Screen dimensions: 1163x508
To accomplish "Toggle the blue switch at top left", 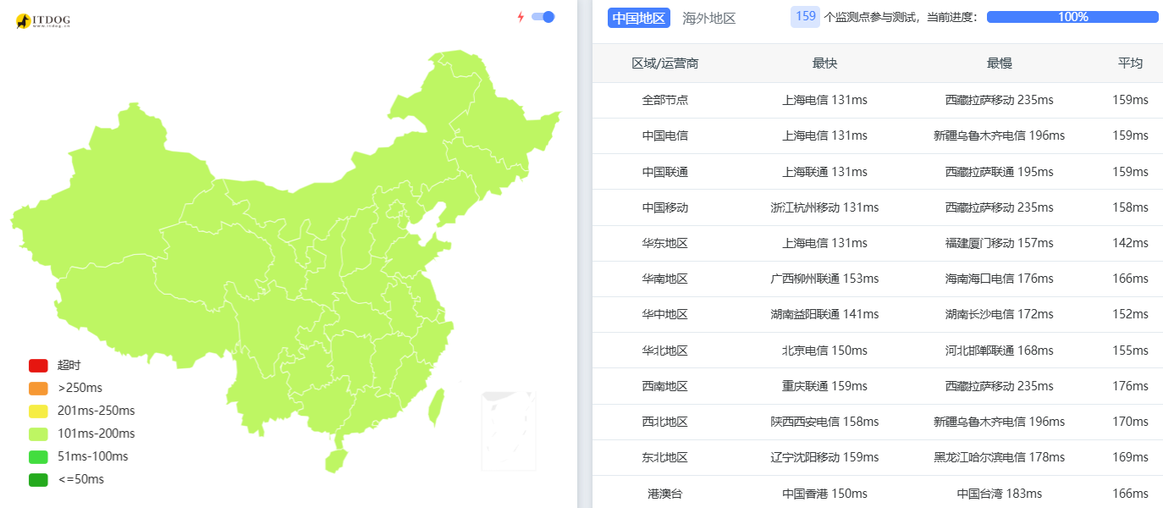I will click(543, 15).
